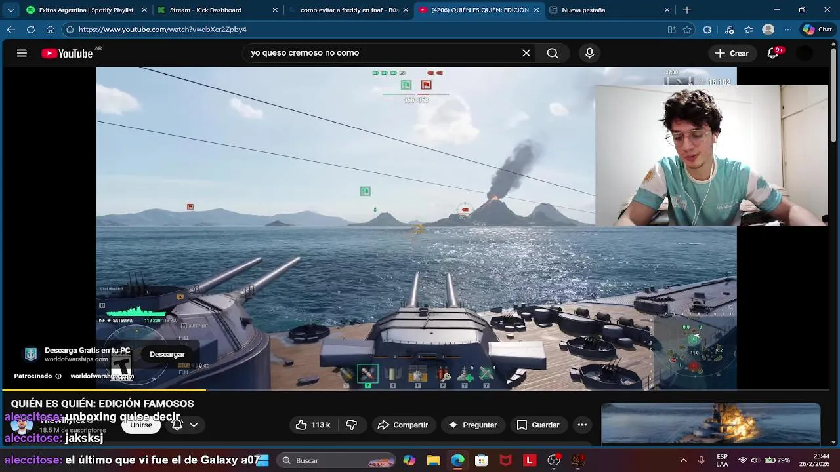
Task: Open the browser profile avatar
Action: click(768, 29)
